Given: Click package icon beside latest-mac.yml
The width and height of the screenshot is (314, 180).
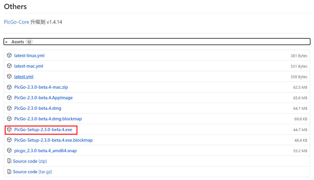Looking at the screenshot, I should click(x=9, y=66).
